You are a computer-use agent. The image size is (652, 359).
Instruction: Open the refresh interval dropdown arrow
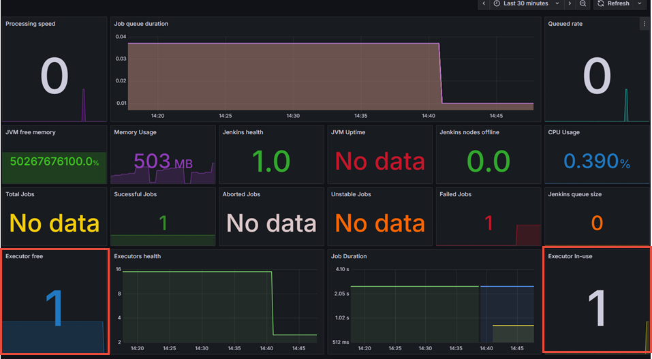640,3
